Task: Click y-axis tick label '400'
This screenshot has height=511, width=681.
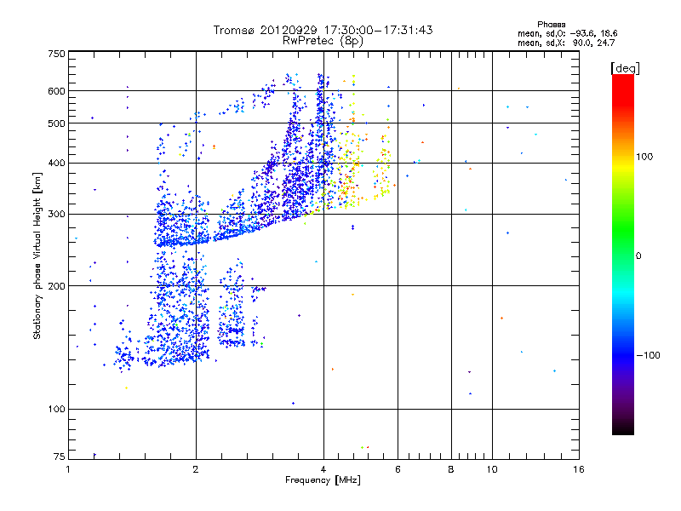Action: point(56,164)
